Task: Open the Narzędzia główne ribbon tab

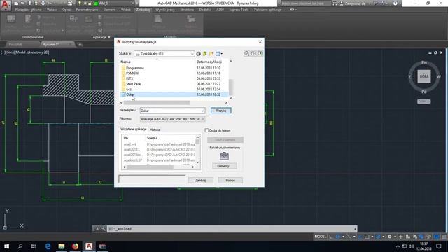Action: point(28,10)
